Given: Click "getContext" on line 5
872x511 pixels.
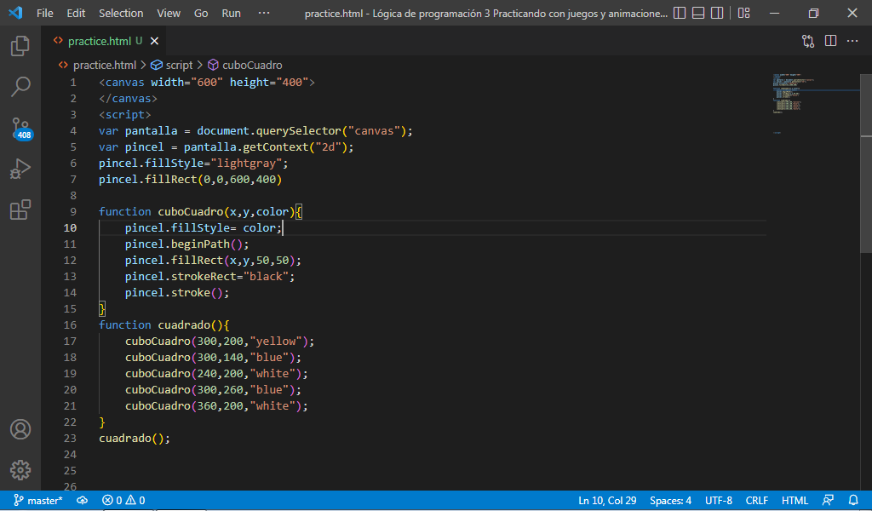Looking at the screenshot, I should point(277,146).
